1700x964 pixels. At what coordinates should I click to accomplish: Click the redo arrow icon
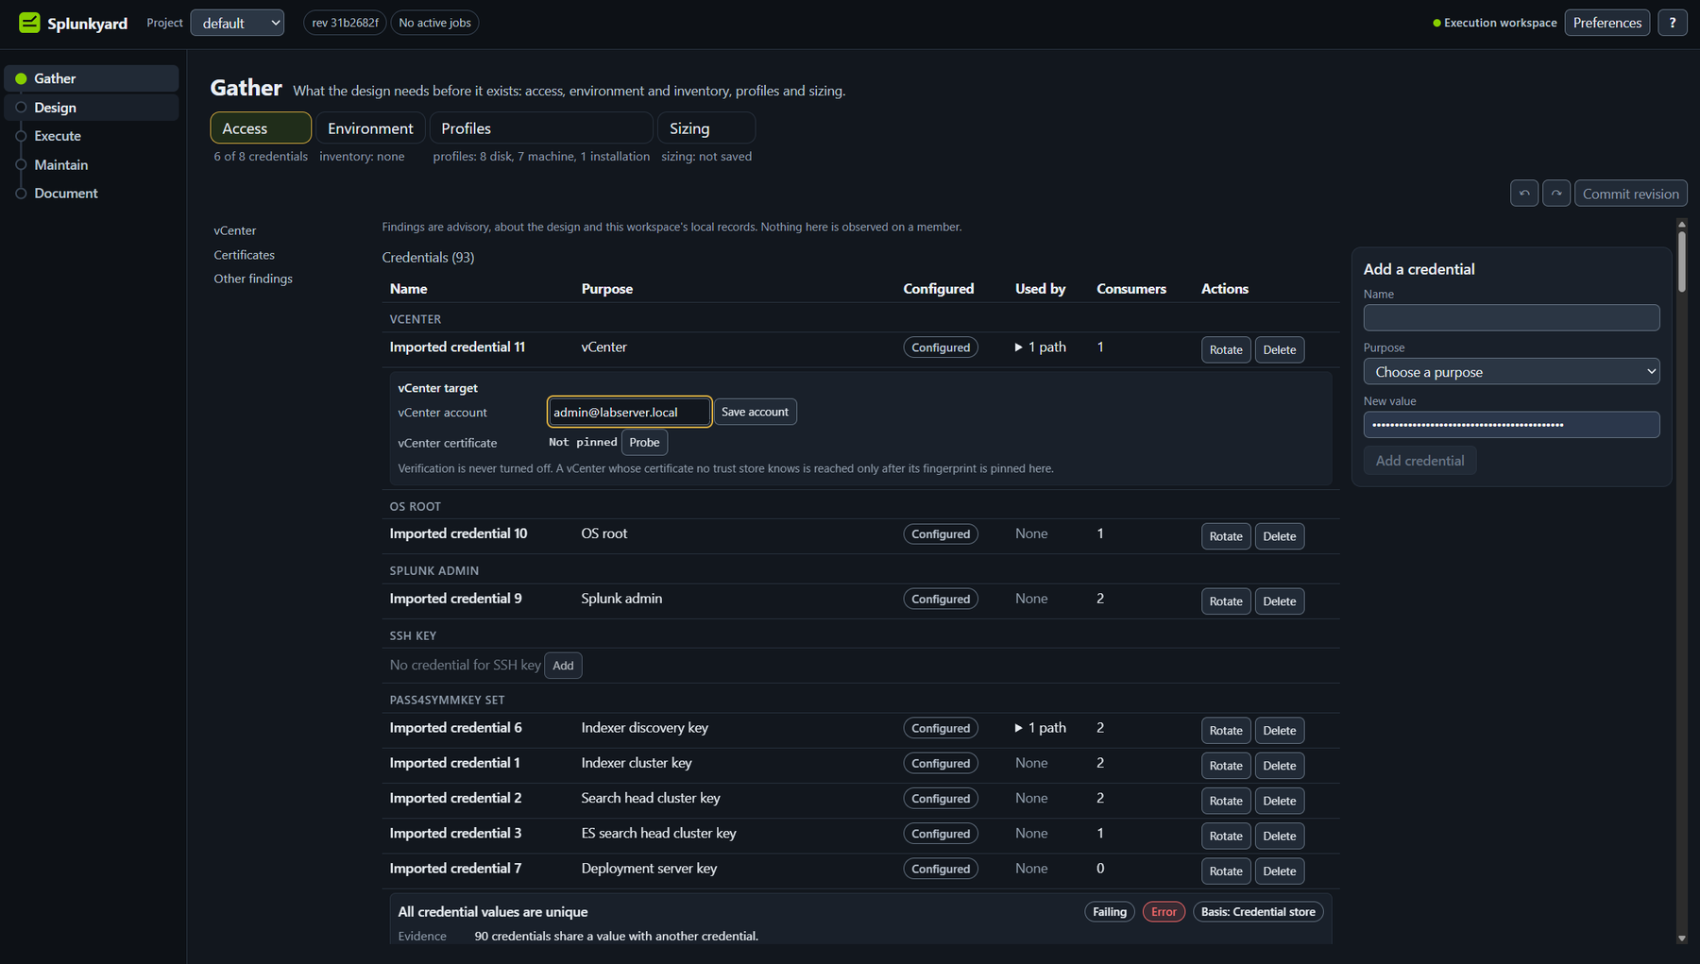(x=1556, y=194)
